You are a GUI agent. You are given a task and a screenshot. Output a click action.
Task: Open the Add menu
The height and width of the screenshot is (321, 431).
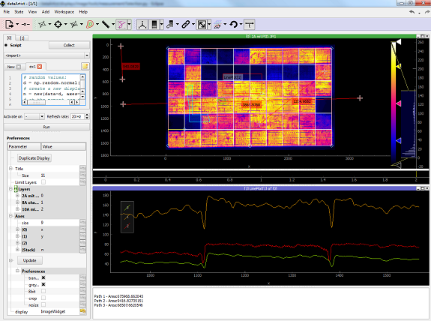point(46,12)
